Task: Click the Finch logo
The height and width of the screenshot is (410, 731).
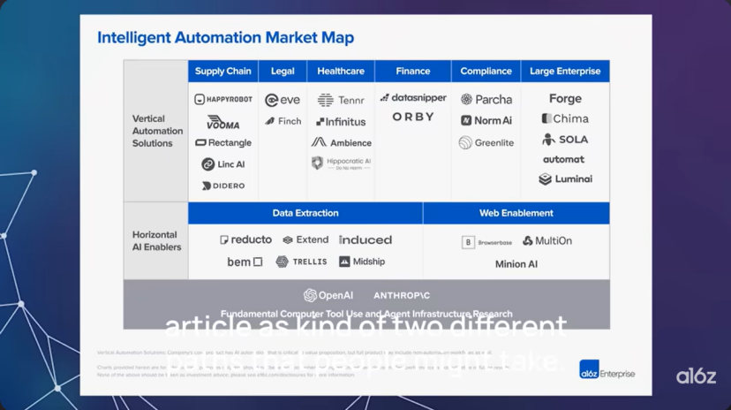Action: [x=283, y=121]
